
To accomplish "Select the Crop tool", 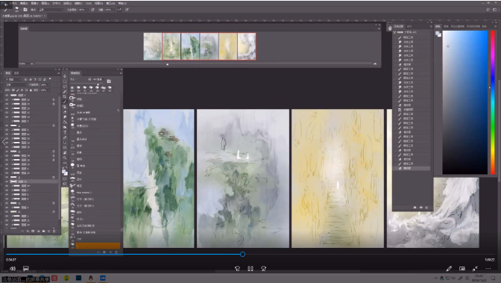I will [65, 96].
